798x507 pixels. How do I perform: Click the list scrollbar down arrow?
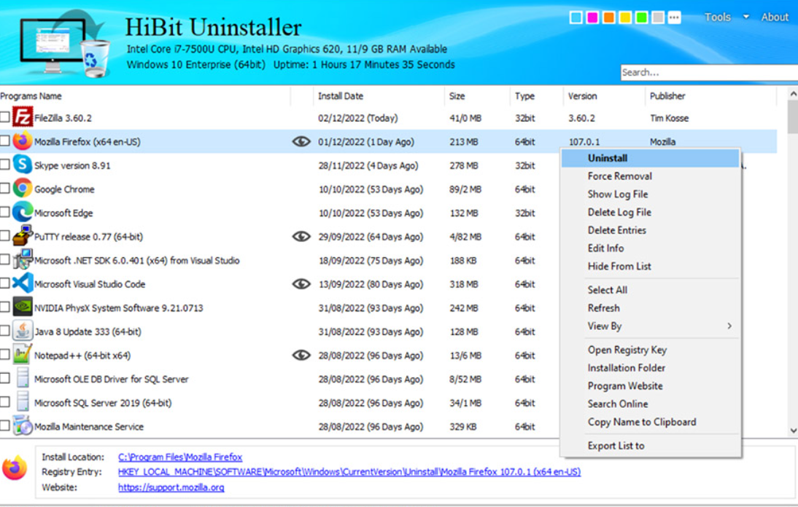click(x=793, y=431)
